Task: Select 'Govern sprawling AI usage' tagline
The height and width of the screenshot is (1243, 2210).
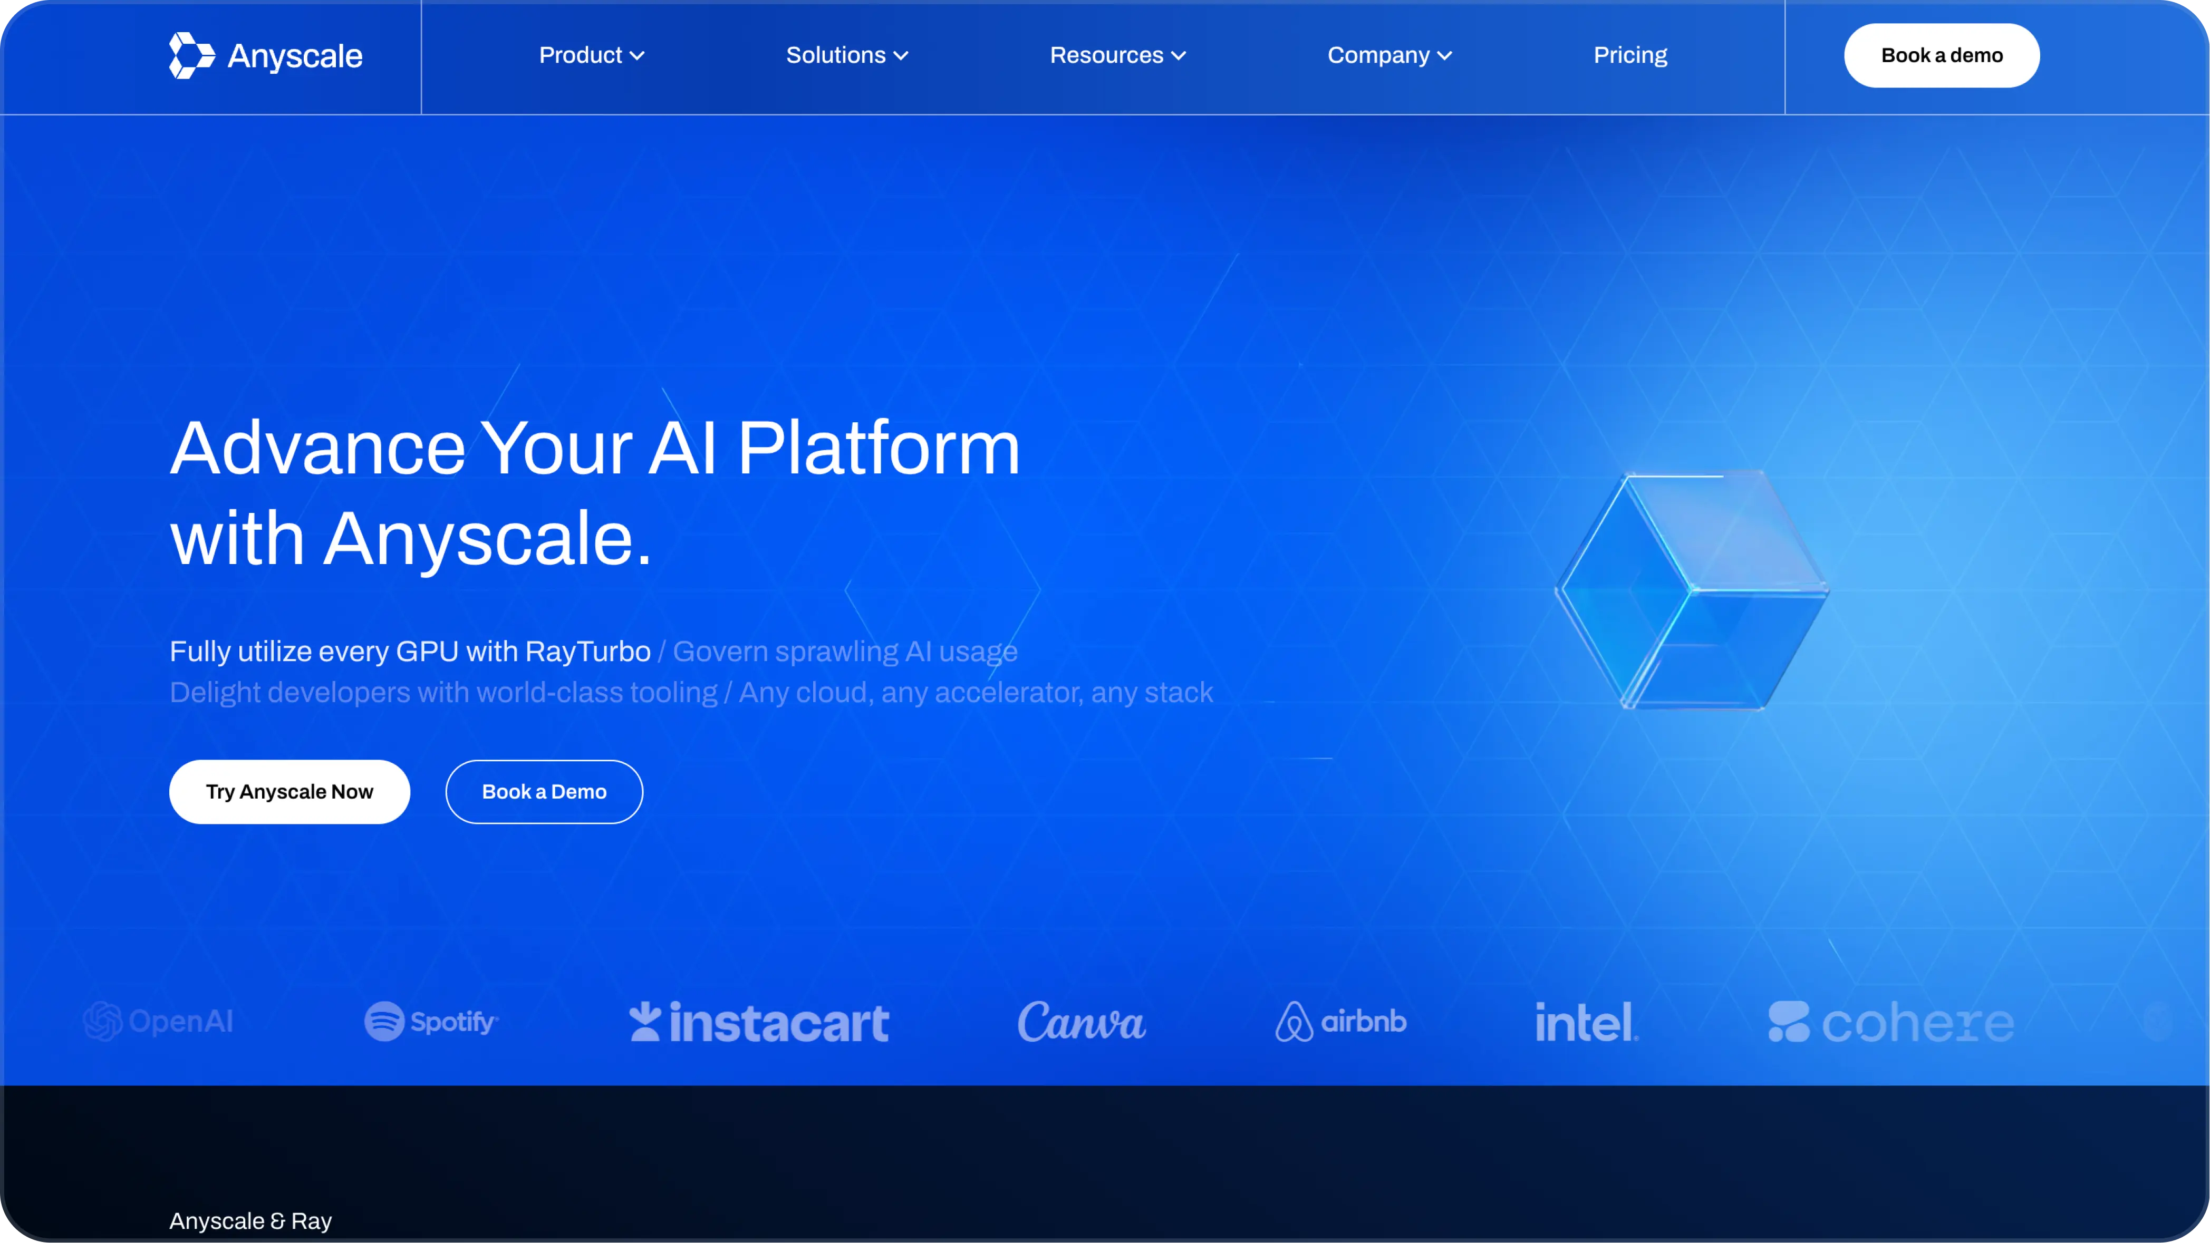Action: [845, 652]
